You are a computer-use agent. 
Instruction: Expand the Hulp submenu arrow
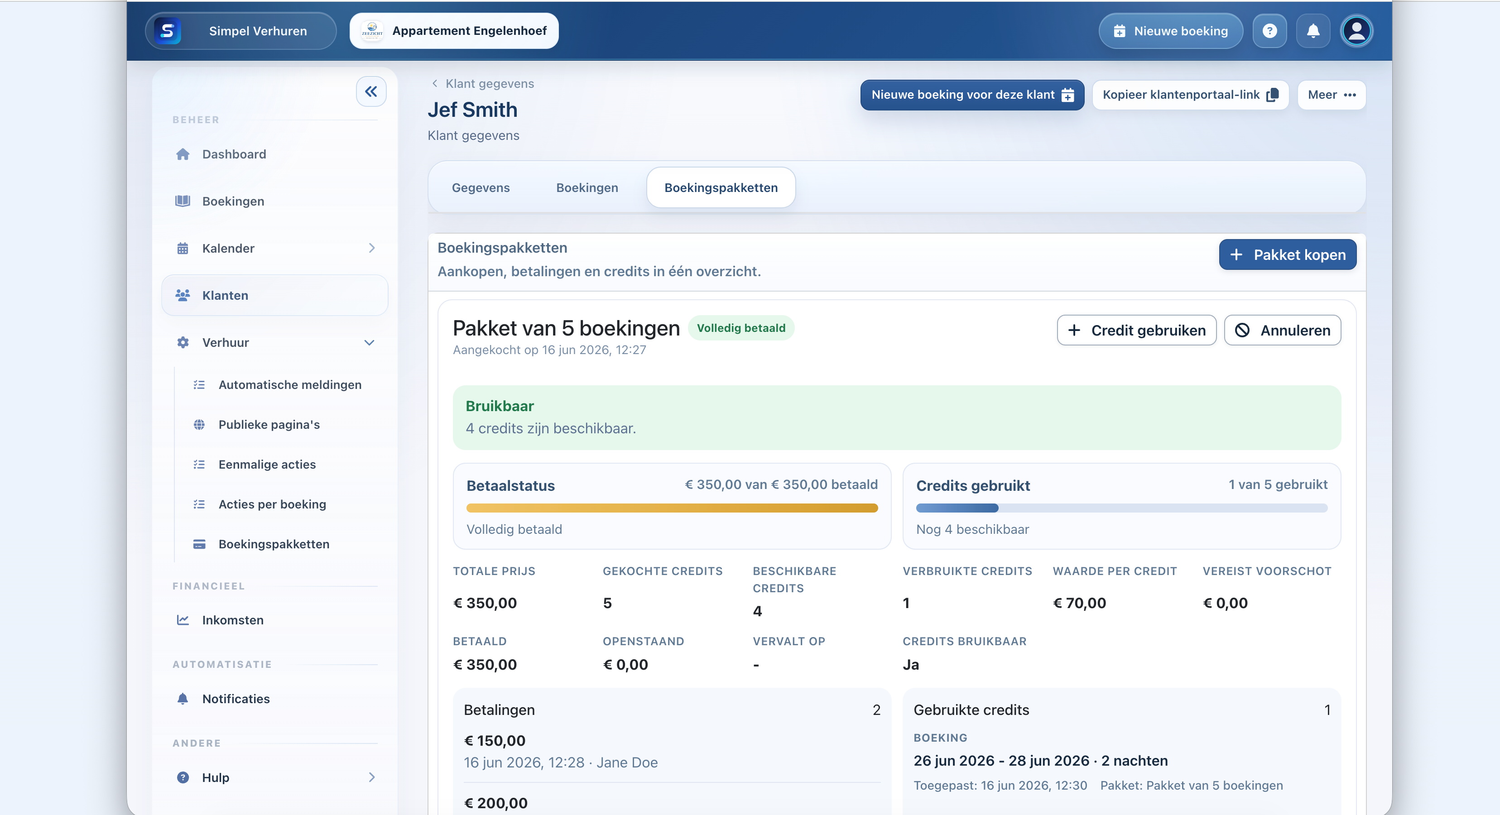371,777
